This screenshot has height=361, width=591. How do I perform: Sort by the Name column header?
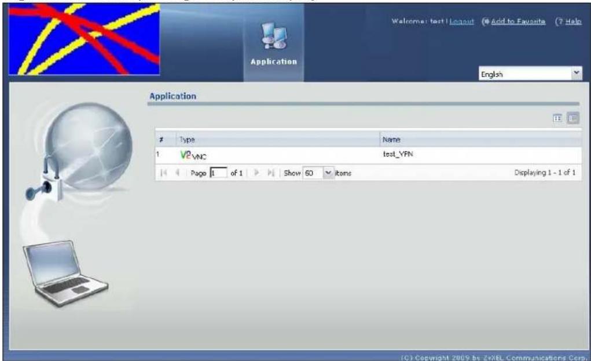480,140
